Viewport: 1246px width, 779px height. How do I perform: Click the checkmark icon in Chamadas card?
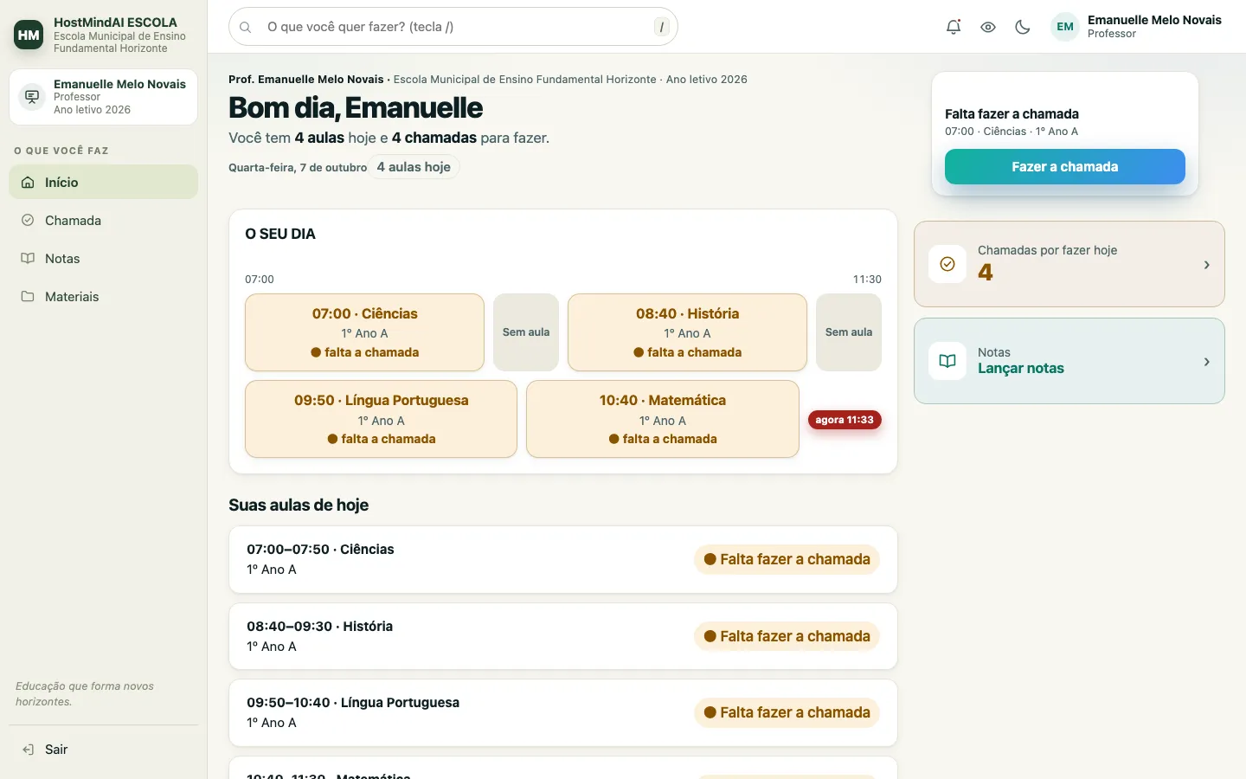[947, 264]
